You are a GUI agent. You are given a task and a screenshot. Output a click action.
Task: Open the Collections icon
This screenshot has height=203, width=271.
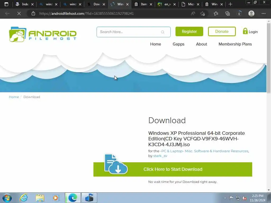click(x=228, y=13)
